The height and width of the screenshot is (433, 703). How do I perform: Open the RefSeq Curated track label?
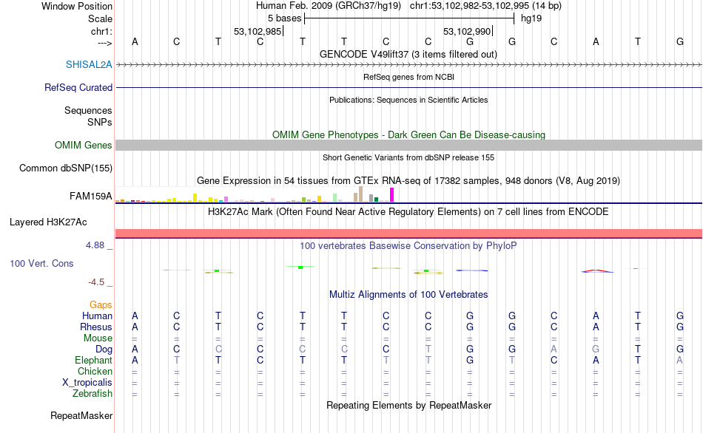click(78, 87)
